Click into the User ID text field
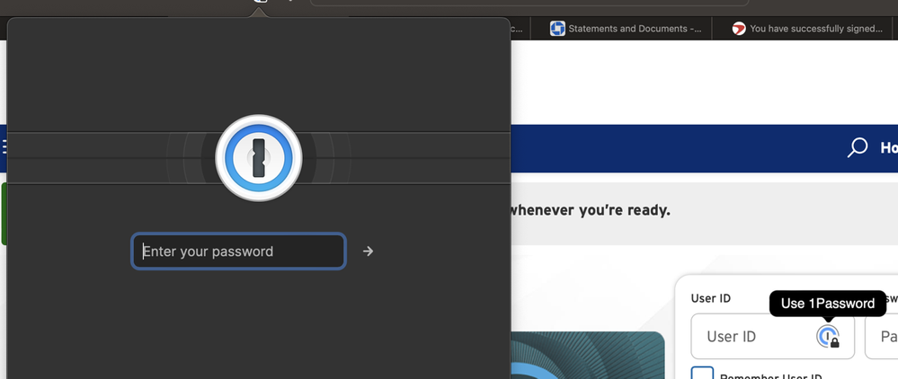Image resolution: width=898 pixels, height=379 pixels. [751, 337]
